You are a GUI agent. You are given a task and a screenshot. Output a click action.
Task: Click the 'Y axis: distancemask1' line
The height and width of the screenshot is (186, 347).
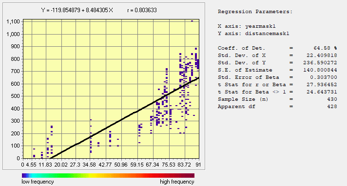(x=253, y=34)
